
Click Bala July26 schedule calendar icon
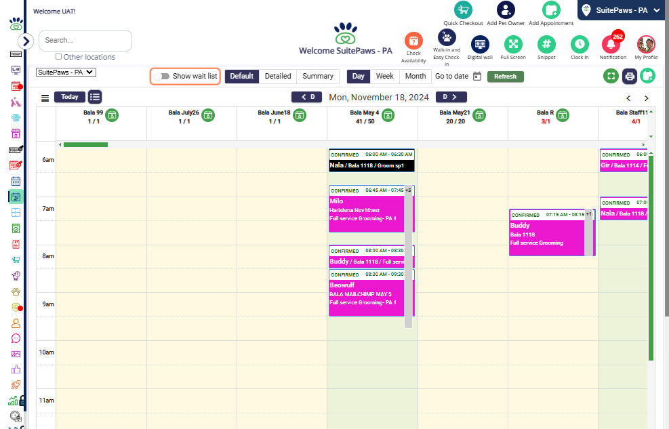[208, 115]
